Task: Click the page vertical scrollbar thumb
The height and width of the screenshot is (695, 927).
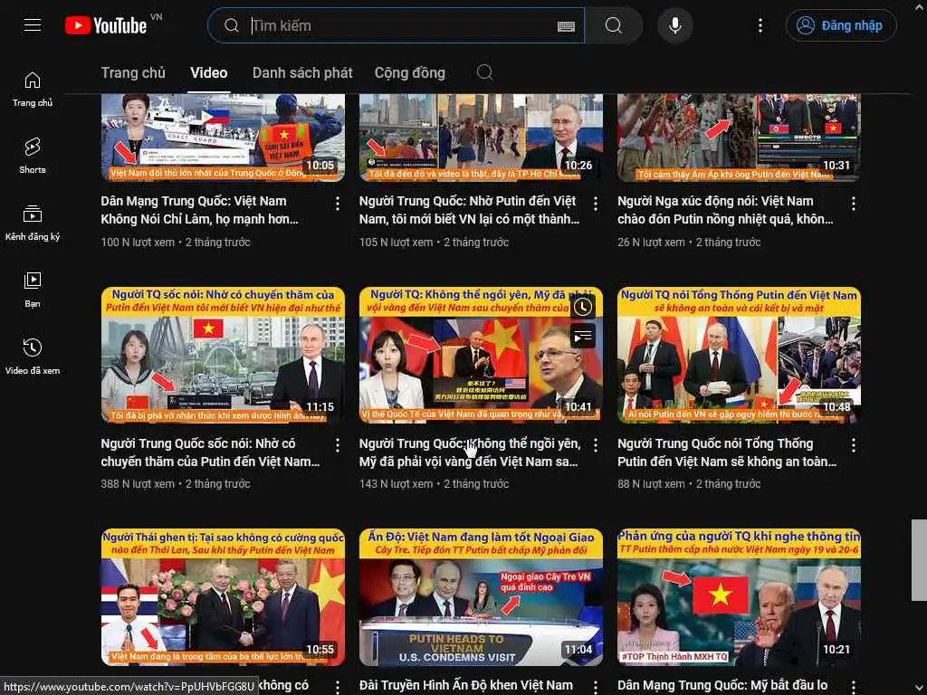Action: click(x=919, y=559)
